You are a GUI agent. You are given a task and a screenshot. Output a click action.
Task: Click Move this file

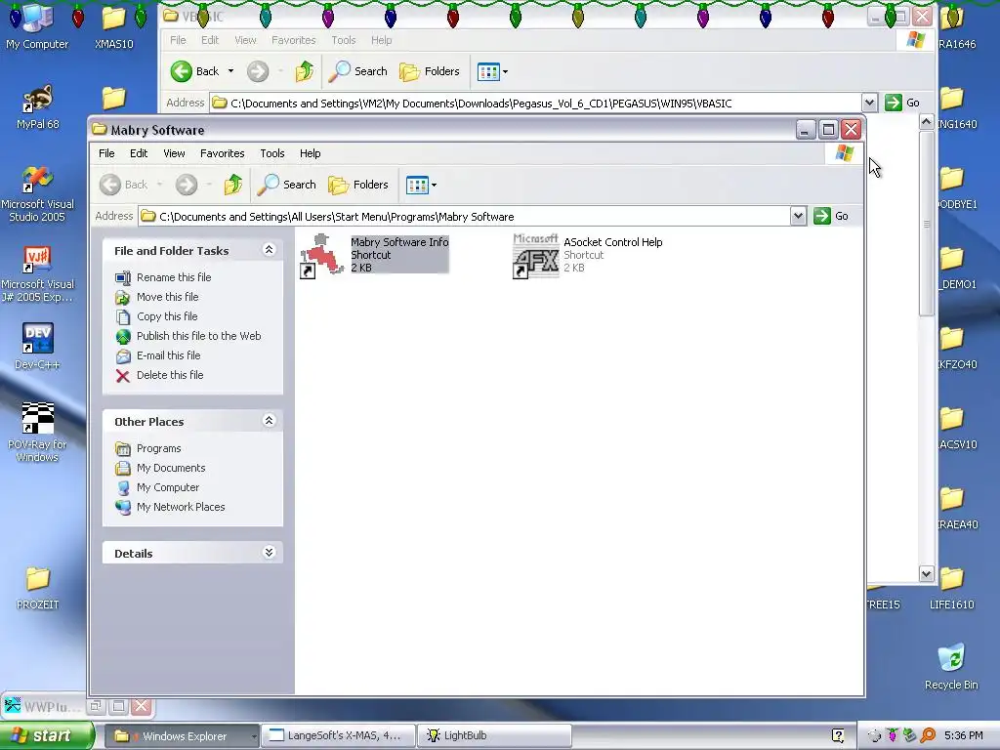(168, 297)
